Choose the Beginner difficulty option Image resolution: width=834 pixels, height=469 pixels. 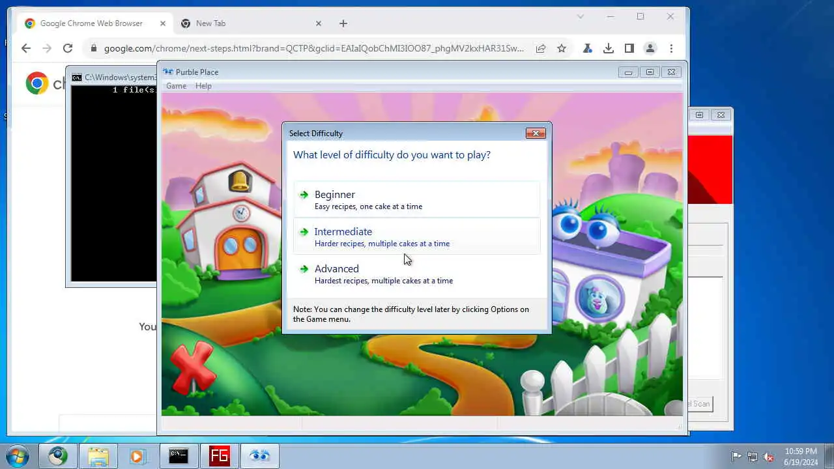coord(416,199)
